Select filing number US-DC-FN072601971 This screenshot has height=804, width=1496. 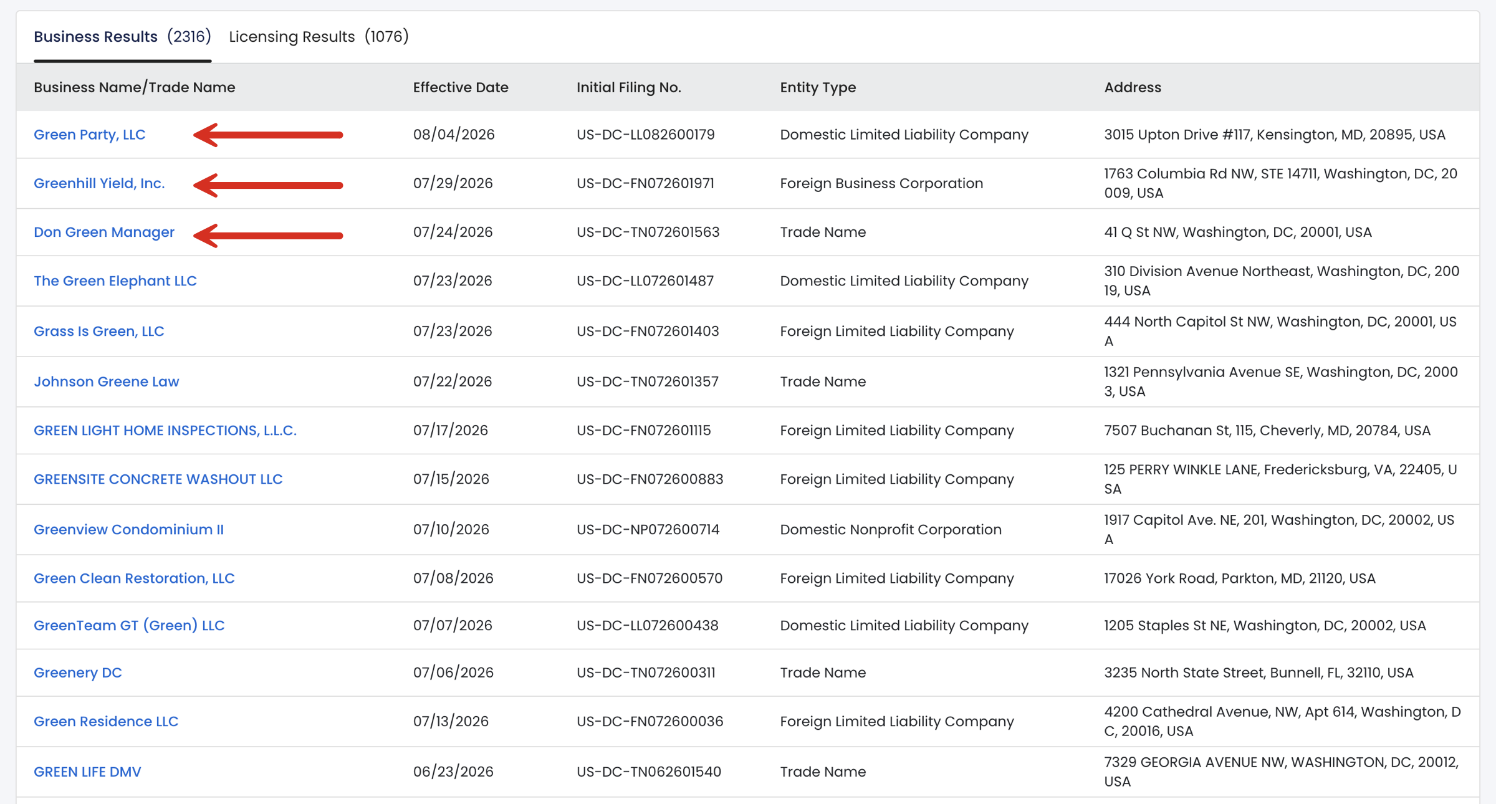tap(646, 183)
